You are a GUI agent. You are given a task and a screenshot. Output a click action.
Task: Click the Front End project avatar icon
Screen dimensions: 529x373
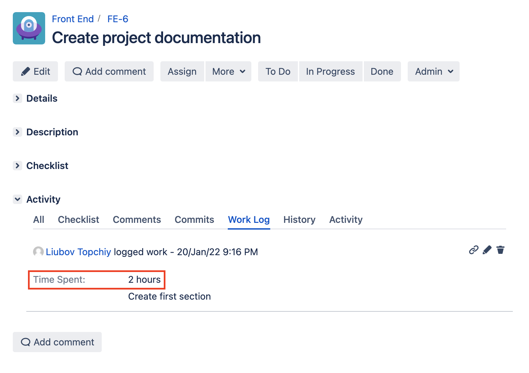pos(29,28)
